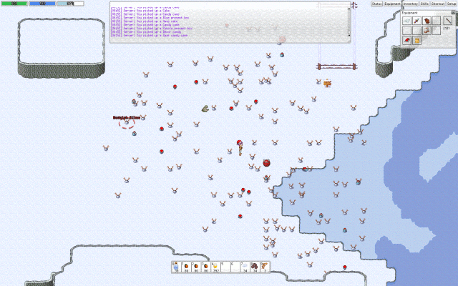Use the orange root item in slot 9
This screenshot has height=286, width=458.
tap(265, 267)
